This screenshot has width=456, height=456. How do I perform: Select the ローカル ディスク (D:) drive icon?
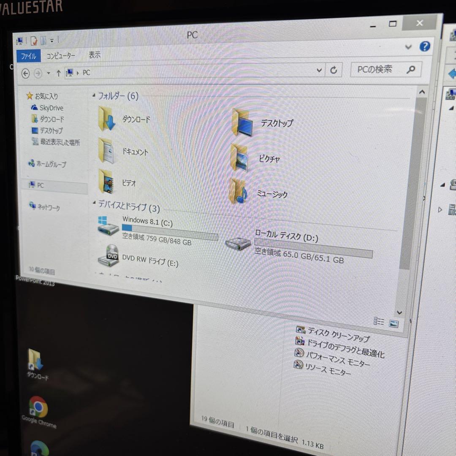238,243
